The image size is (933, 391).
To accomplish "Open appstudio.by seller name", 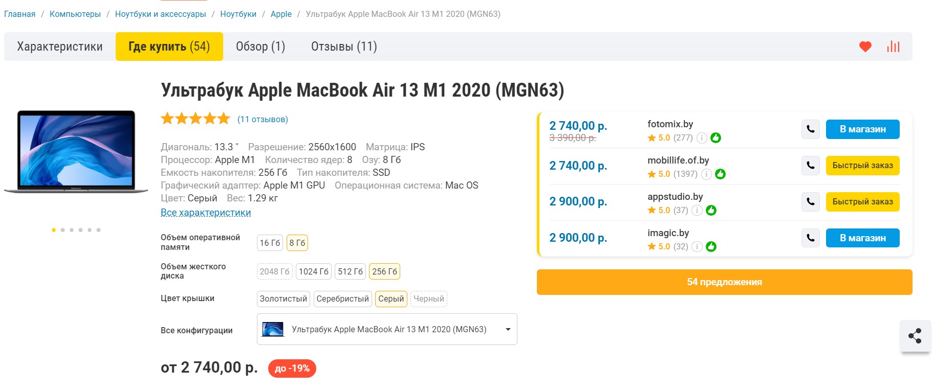I will click(x=675, y=197).
